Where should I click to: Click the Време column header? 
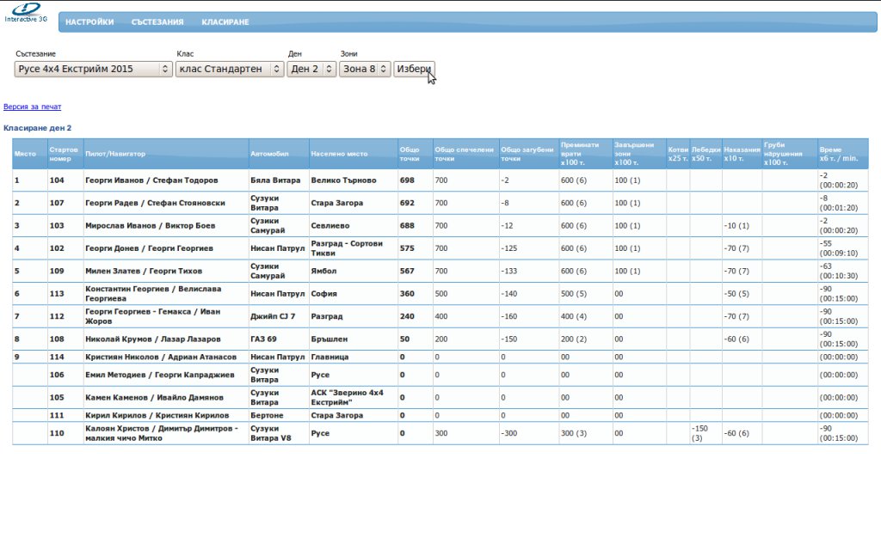click(836, 154)
